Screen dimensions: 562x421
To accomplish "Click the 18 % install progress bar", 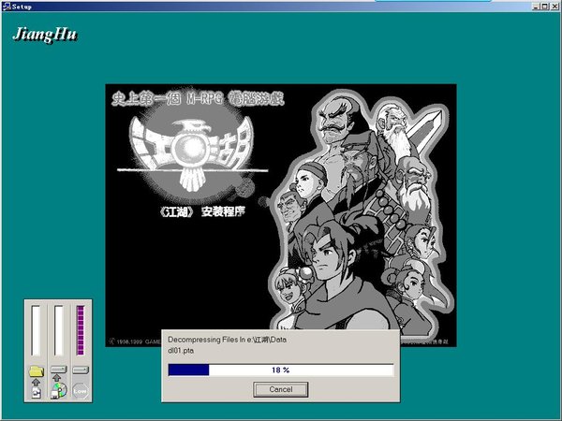I will (x=281, y=370).
